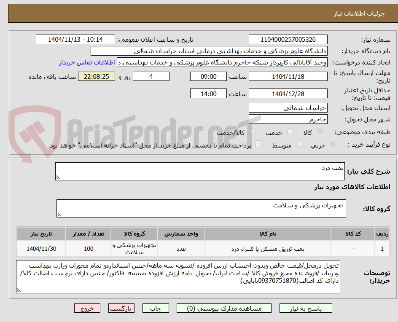The height and width of the screenshot is (322, 398).
Task: Click the شرح کلی نیاز textbox پمپ درد
Action: [x=200, y=172]
